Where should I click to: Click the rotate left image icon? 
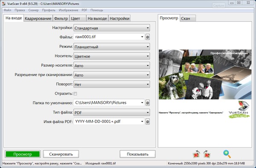click(x=197, y=154)
